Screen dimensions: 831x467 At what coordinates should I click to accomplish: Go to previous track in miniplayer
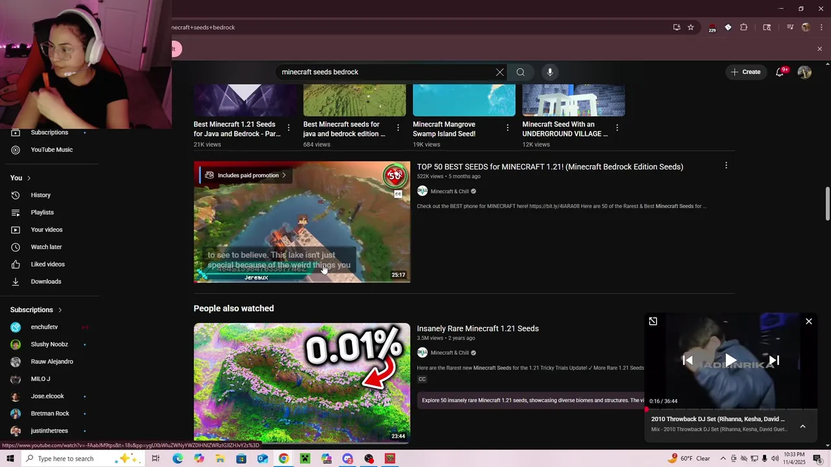click(x=688, y=360)
